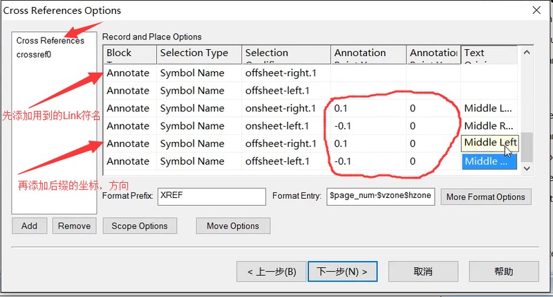Select the scrollbar thumb of the table
This screenshot has width=553, height=297.
click(x=527, y=147)
